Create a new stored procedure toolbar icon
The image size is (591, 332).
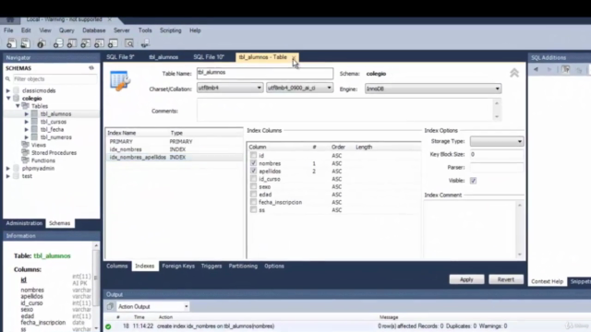click(99, 43)
